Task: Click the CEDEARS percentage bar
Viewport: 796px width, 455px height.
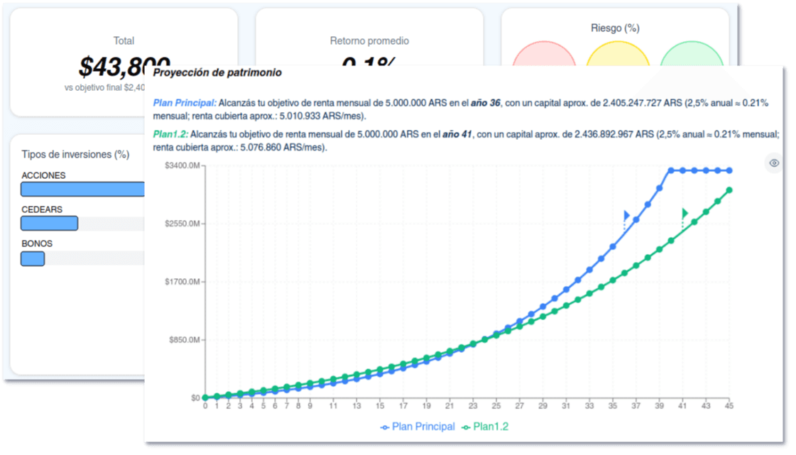Action: click(49, 224)
